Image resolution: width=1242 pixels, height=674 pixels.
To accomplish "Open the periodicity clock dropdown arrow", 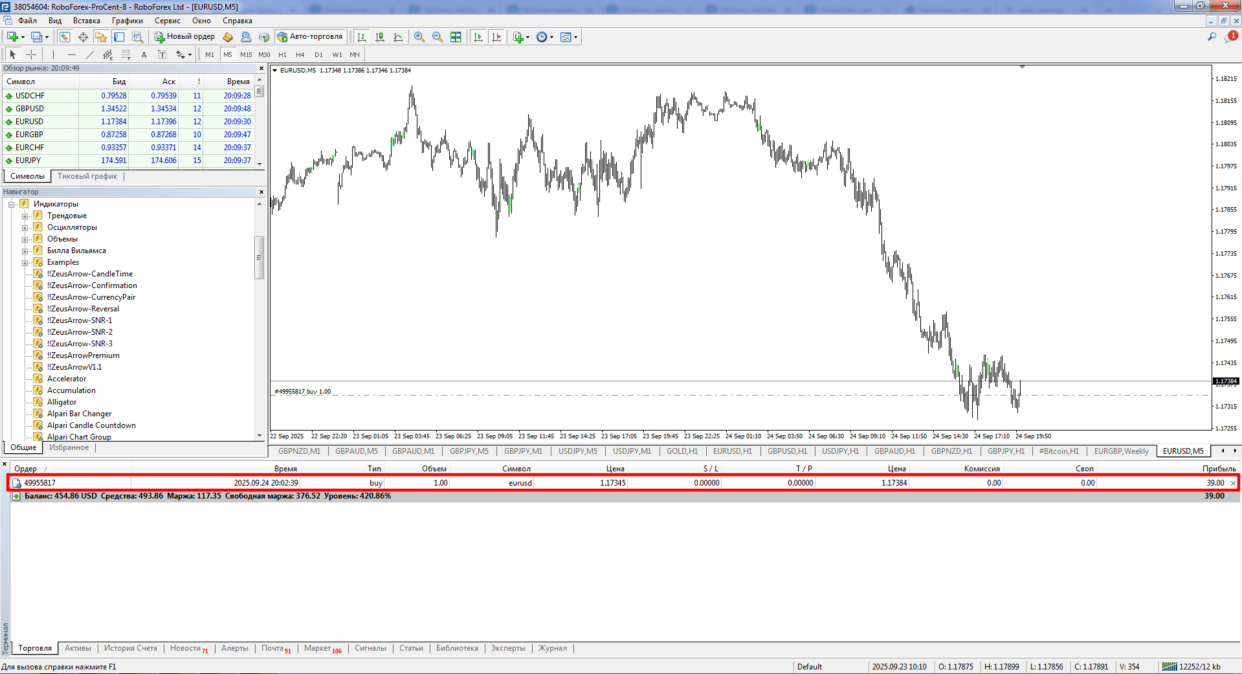I will tap(552, 37).
